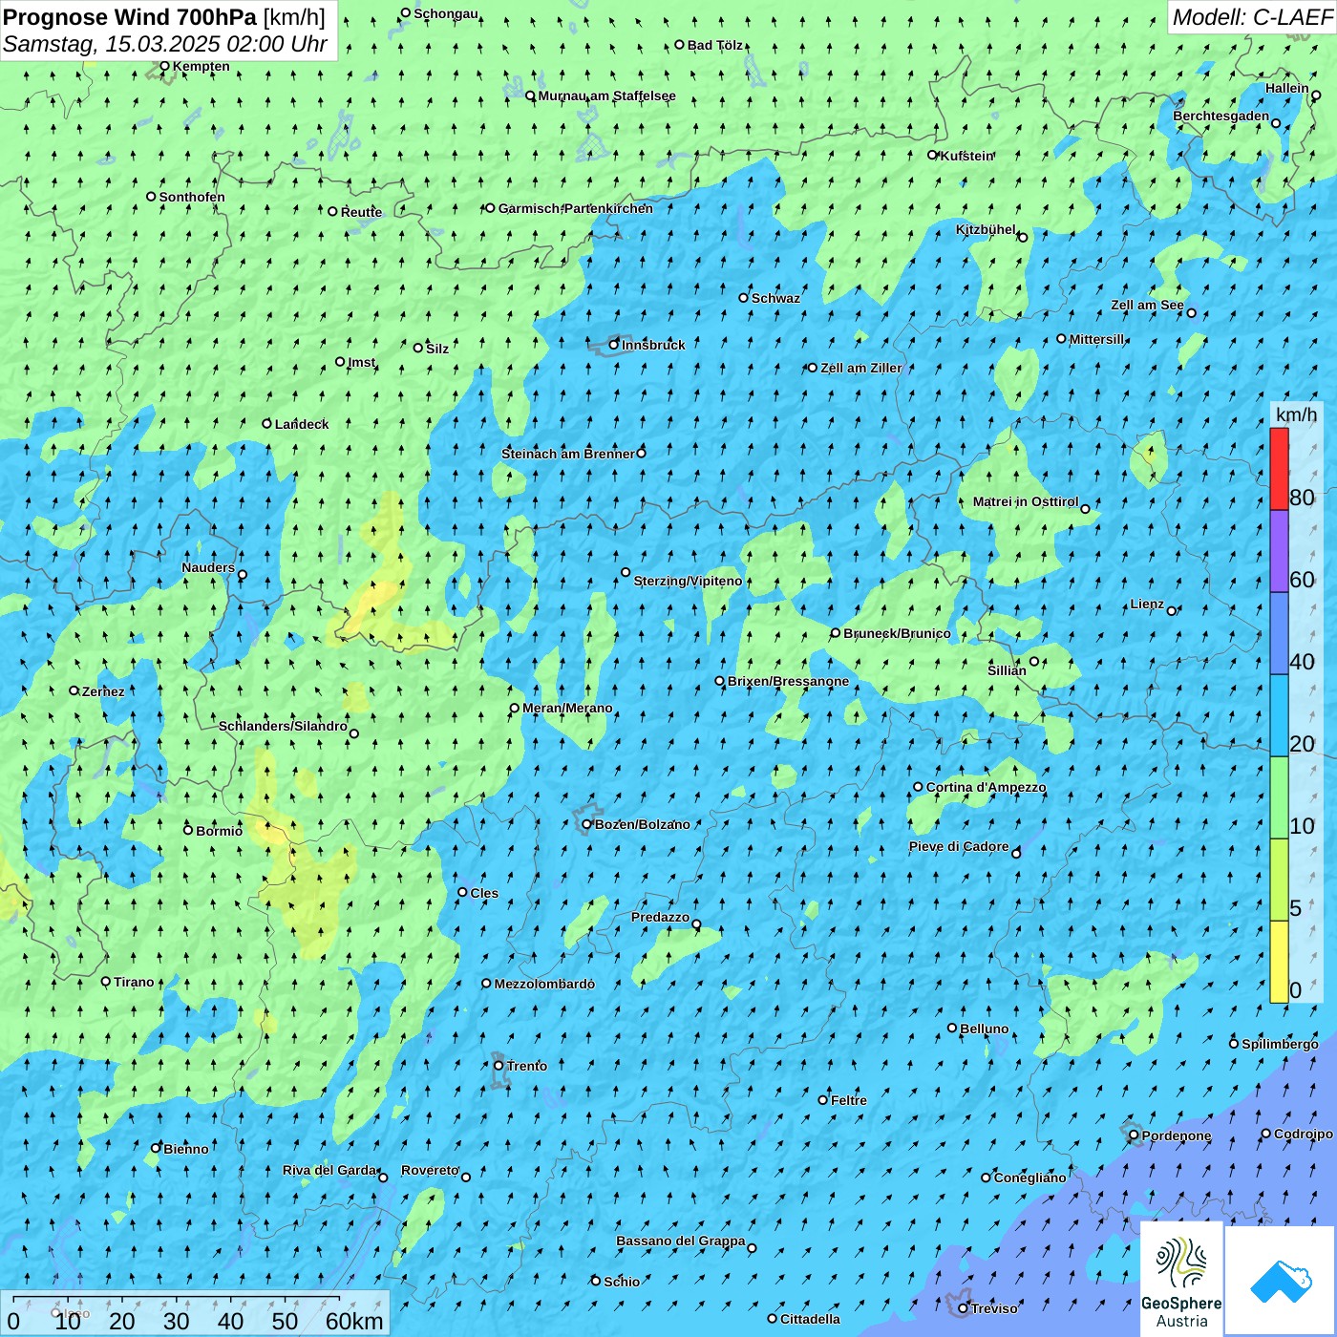The image size is (1337, 1337).
Task: Click the 'Mittersill' label
Action: coord(1097,339)
